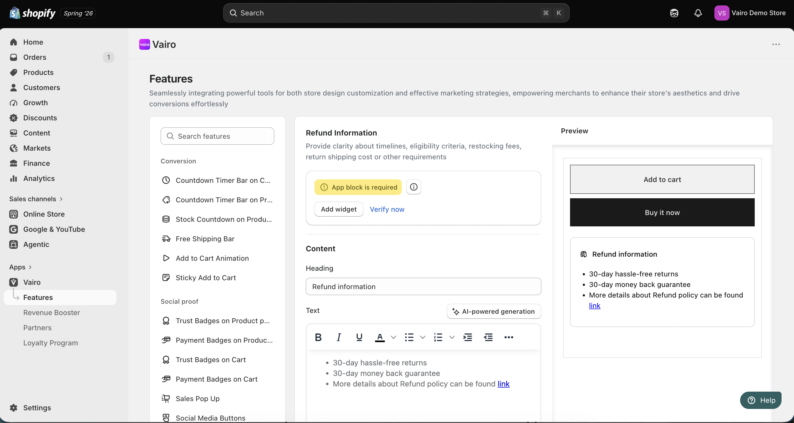Click Buy it now in preview
Screen dimensions: 794x423
(662, 212)
